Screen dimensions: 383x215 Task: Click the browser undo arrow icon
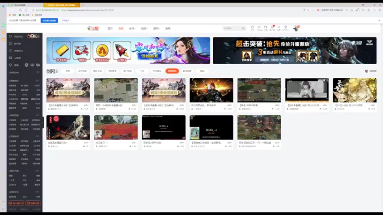click(363, 10)
